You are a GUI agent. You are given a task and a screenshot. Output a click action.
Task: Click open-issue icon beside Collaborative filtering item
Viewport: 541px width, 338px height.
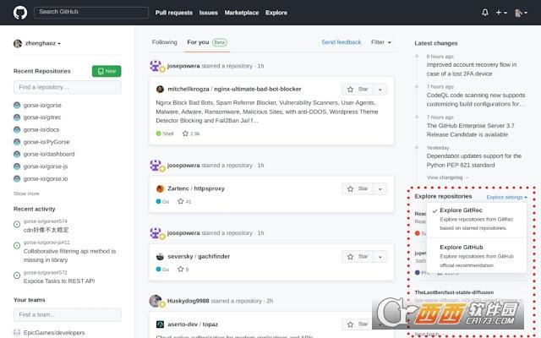[x=17, y=246]
